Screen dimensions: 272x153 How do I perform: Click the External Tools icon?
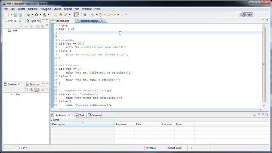pos(45,15)
